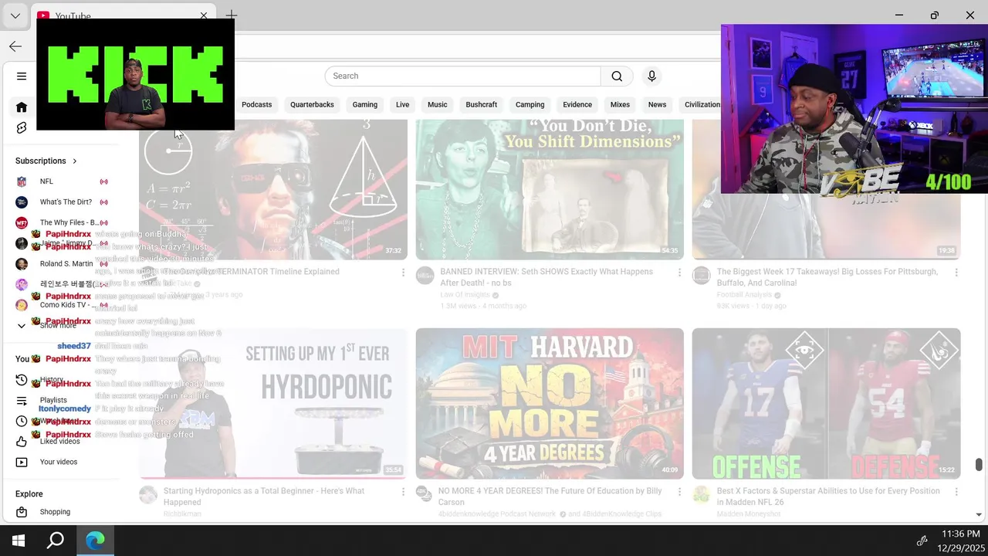The width and height of the screenshot is (988, 556).
Task: Open options for TERMINATOR Timeline video
Action: pyautogui.click(x=403, y=273)
